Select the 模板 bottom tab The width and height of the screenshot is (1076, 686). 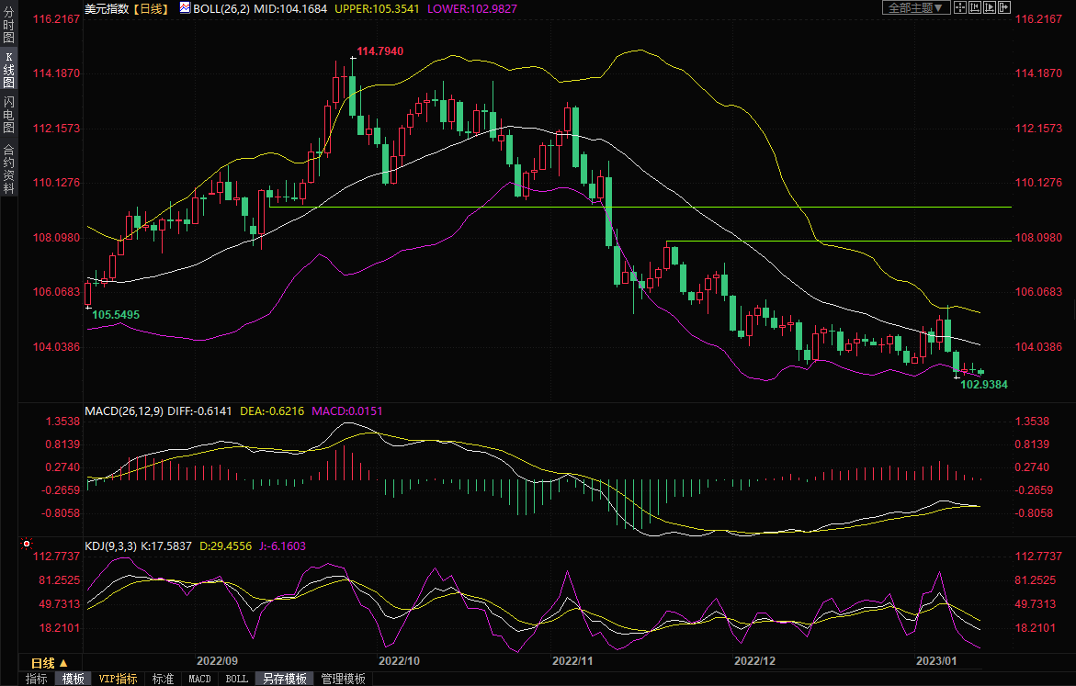click(x=74, y=679)
